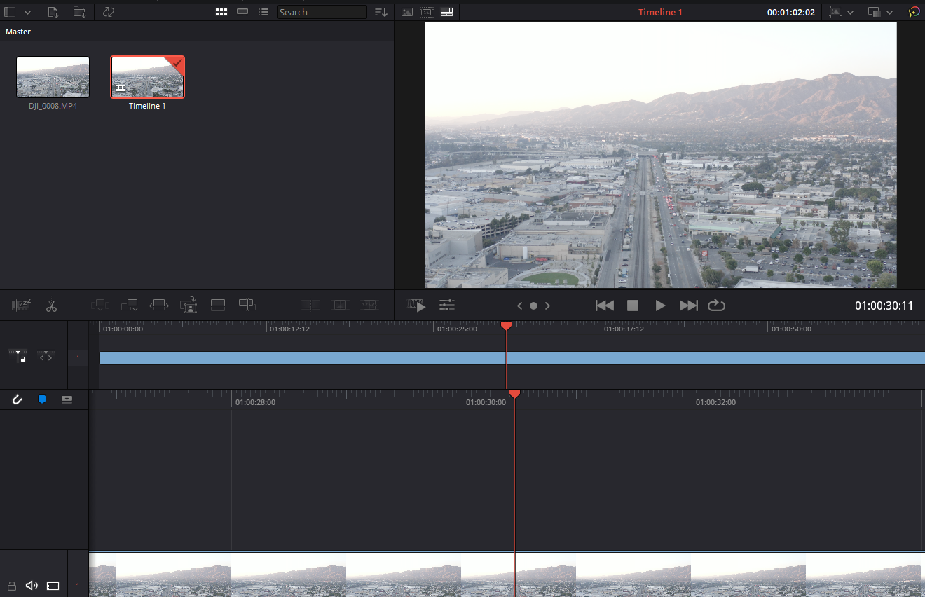
Task: Open the media pool sort dropdown
Action: [381, 12]
